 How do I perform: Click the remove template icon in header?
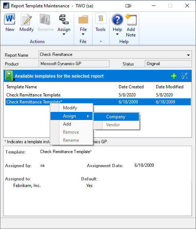point(184,76)
